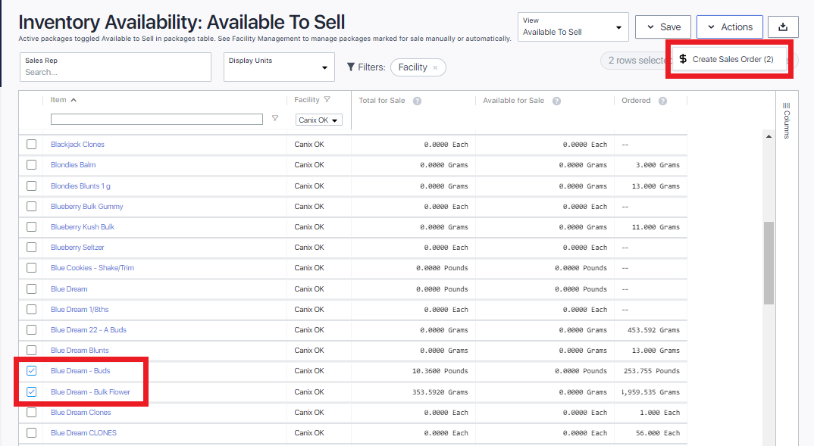
Task: Uncheck the Blue Dream - Buds row
Action: pyautogui.click(x=32, y=371)
